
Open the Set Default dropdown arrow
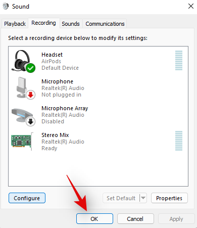(x=143, y=198)
